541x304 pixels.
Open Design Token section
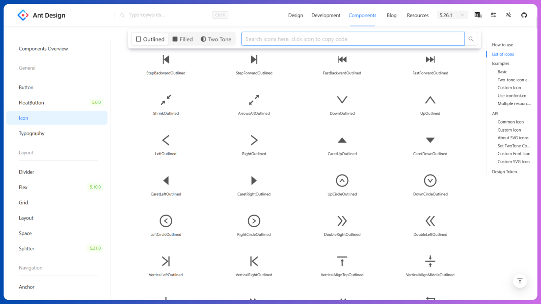504,171
